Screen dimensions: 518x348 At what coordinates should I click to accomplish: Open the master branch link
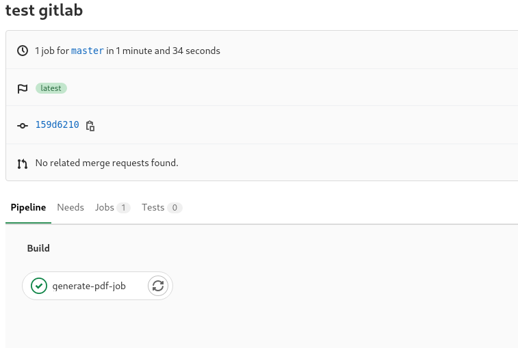click(x=88, y=51)
